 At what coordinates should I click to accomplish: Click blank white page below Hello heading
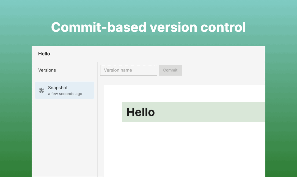[x=185, y=149]
